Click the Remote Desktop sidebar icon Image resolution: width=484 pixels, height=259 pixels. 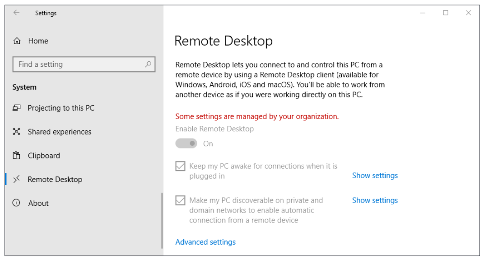17,180
